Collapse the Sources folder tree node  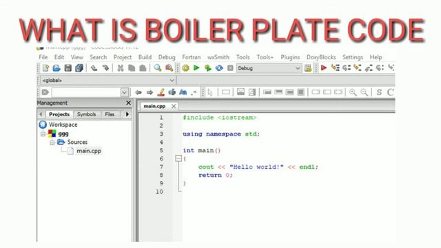52,143
